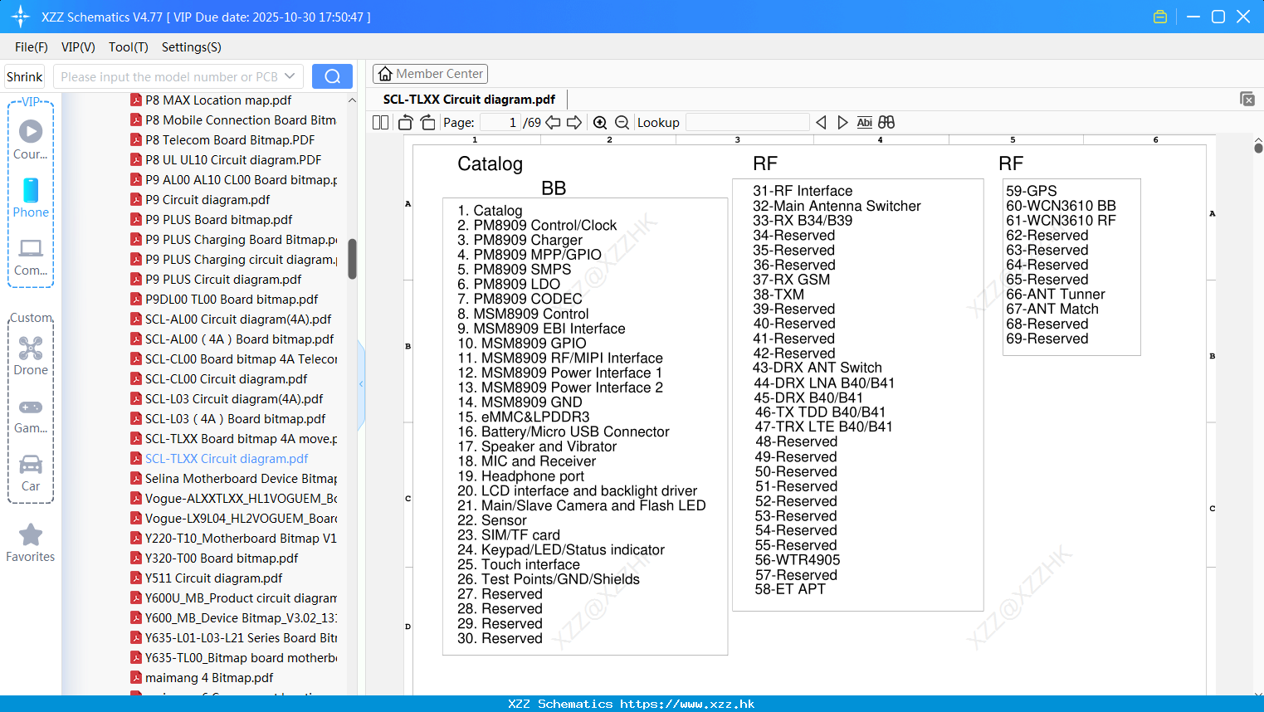
Task: Open the Game console category
Action: [x=31, y=415]
